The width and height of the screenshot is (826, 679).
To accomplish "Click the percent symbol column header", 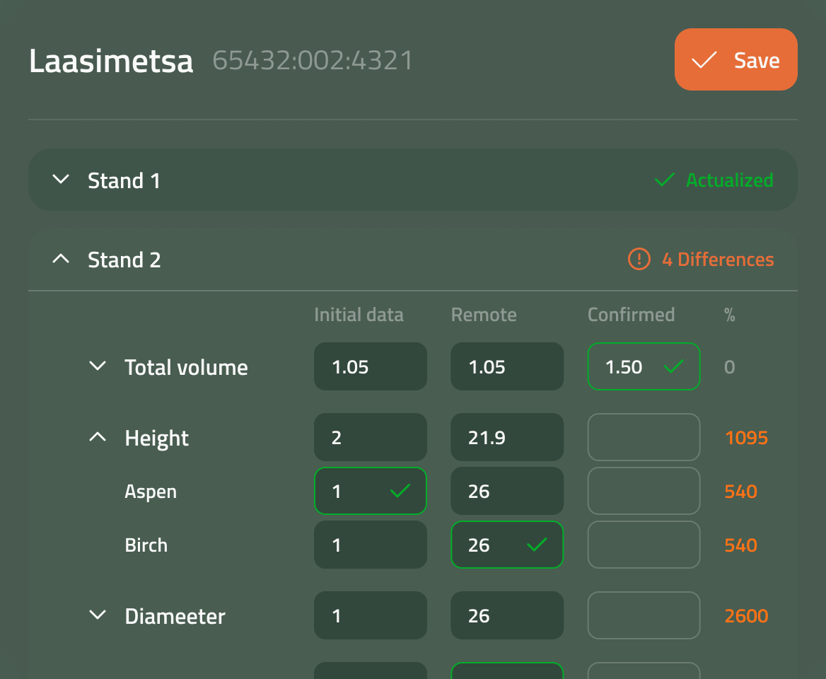I will click(729, 315).
